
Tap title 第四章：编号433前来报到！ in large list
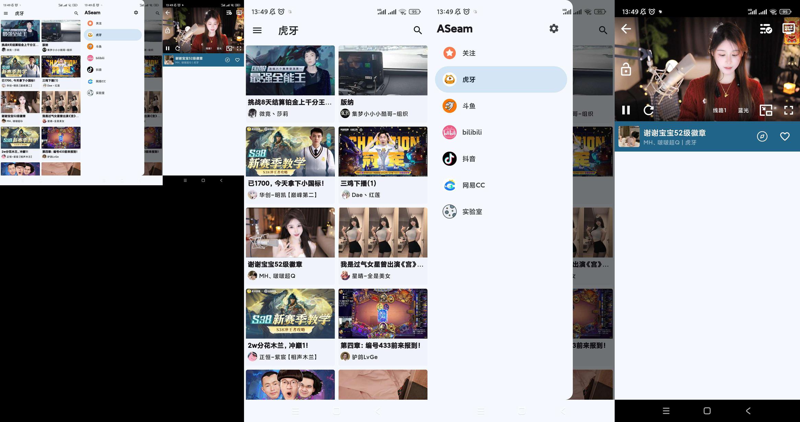380,345
